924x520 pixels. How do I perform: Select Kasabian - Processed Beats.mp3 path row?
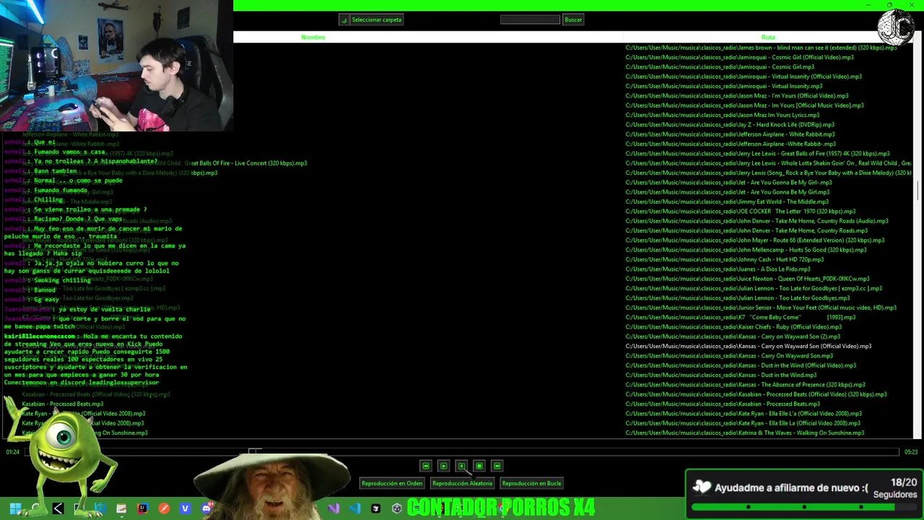tap(723, 404)
